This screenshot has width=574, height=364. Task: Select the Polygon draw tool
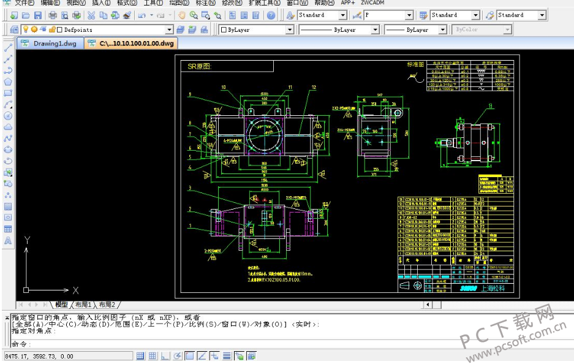8,82
